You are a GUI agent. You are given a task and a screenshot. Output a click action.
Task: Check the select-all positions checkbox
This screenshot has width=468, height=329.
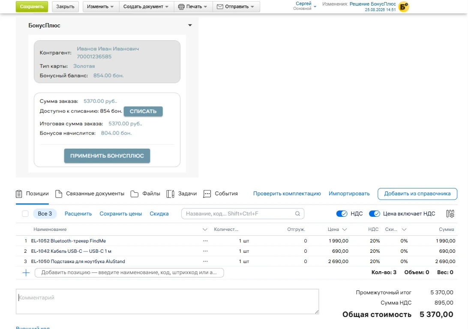point(25,214)
